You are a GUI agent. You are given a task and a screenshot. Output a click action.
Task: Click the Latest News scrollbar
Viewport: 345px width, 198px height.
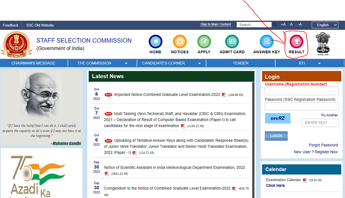click(253, 140)
